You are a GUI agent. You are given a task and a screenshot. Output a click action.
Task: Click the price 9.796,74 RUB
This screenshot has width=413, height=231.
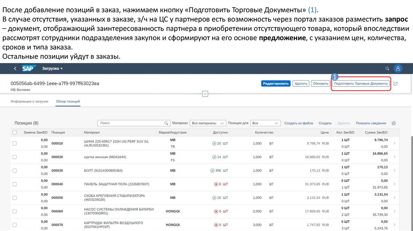(318, 144)
